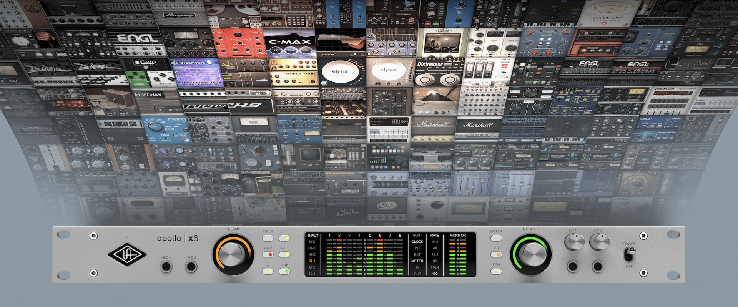Screen dimensions: 738x307
Task: Open the blue maag EQ plugin thumbnail
Action: pyautogui.click(x=166, y=130)
